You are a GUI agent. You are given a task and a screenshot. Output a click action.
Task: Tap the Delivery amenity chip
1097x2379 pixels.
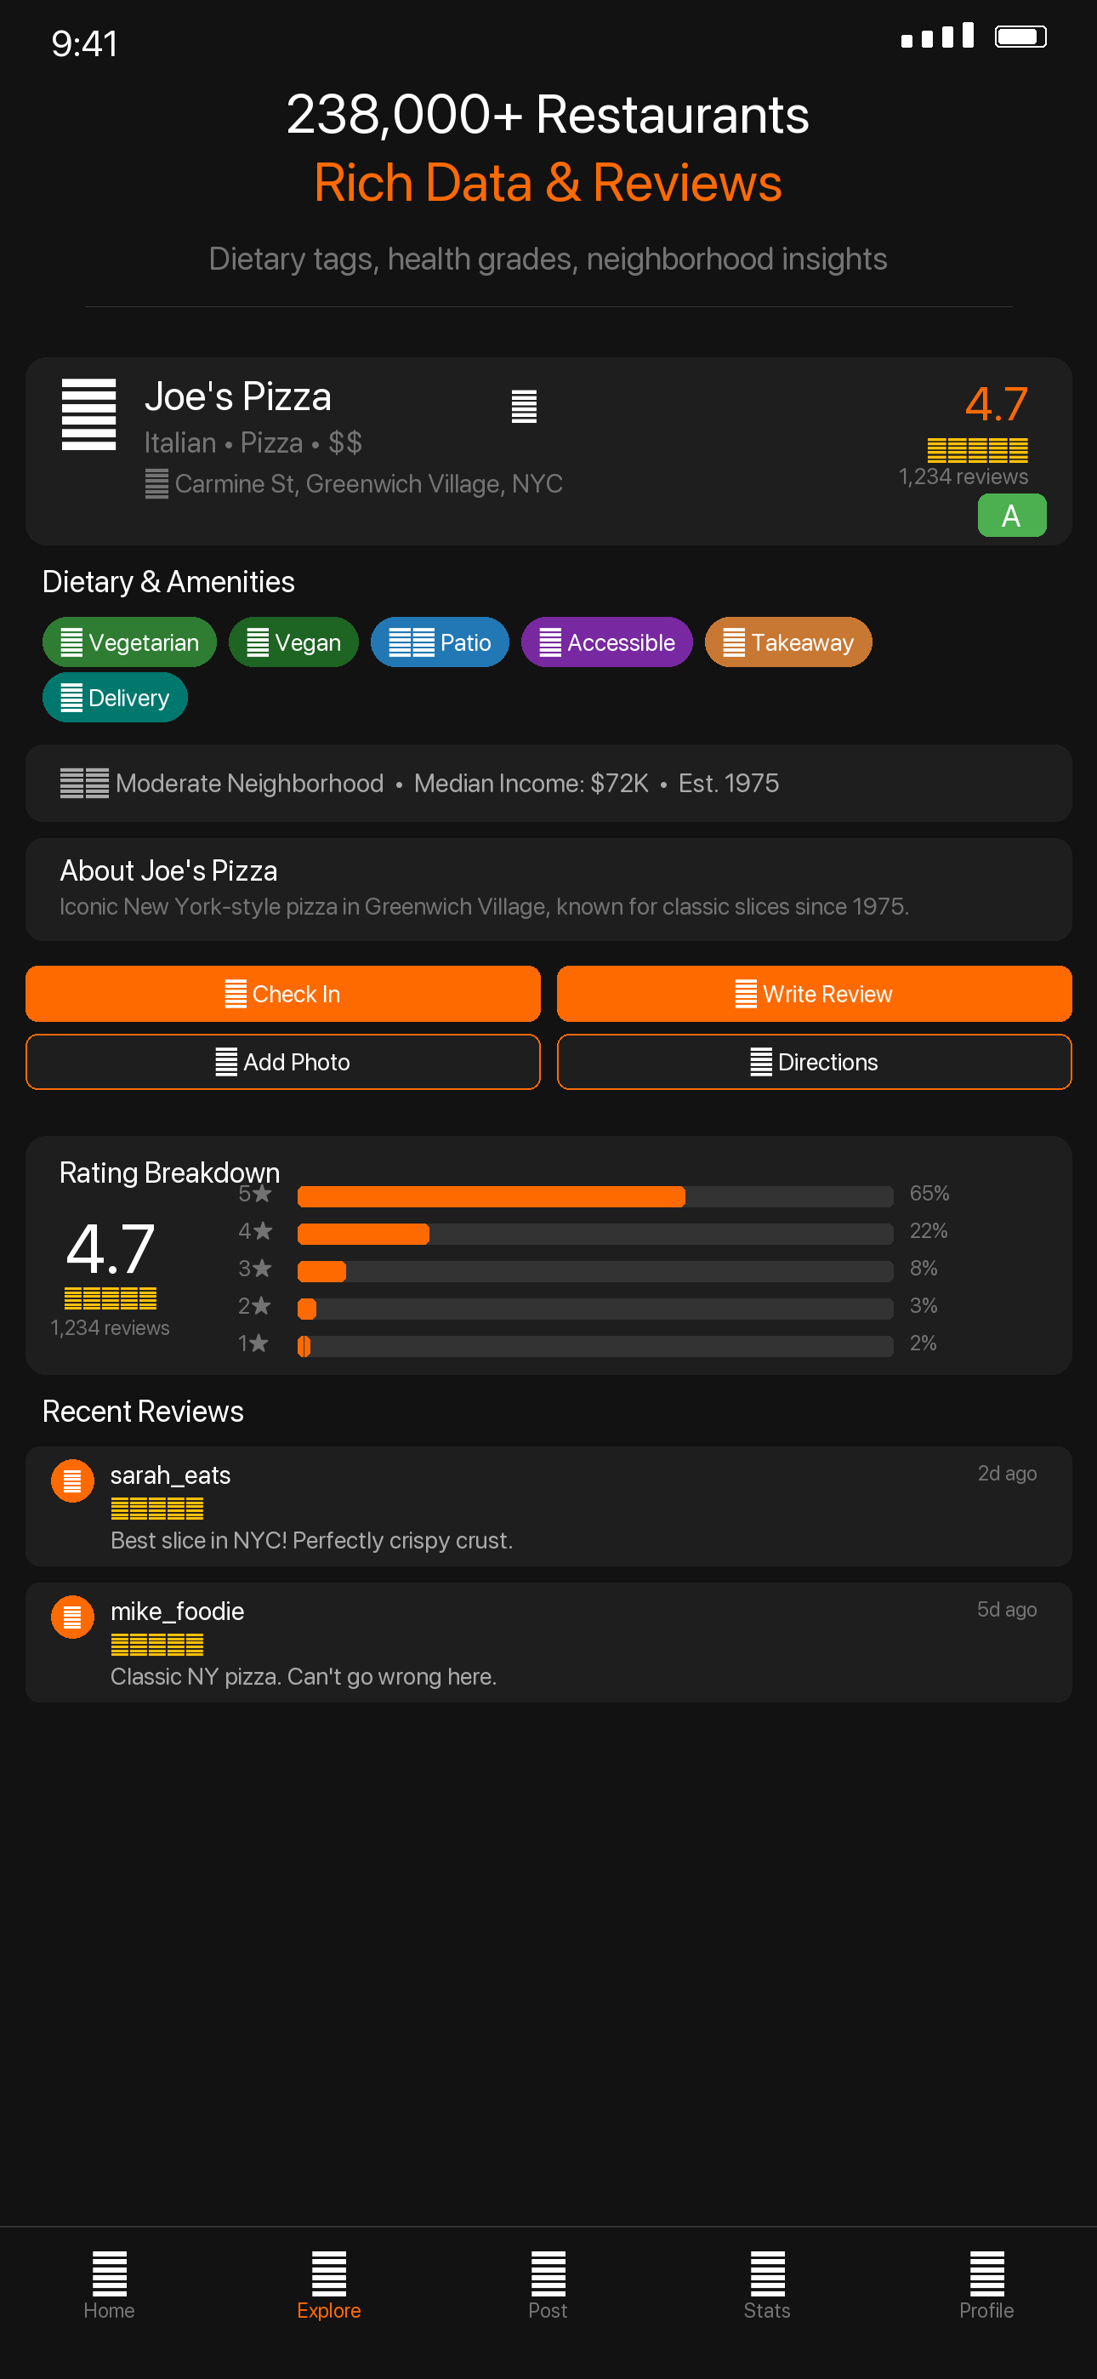coord(116,697)
